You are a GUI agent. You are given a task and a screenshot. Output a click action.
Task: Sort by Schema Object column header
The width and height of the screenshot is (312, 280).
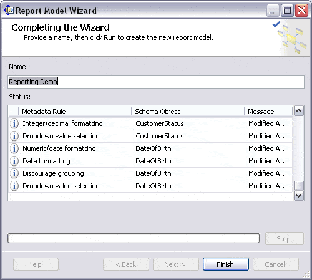[188, 112]
